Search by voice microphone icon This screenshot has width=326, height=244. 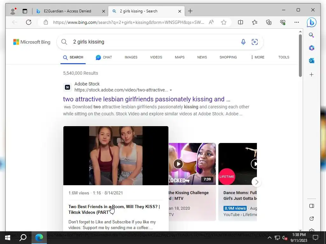tap(243, 42)
